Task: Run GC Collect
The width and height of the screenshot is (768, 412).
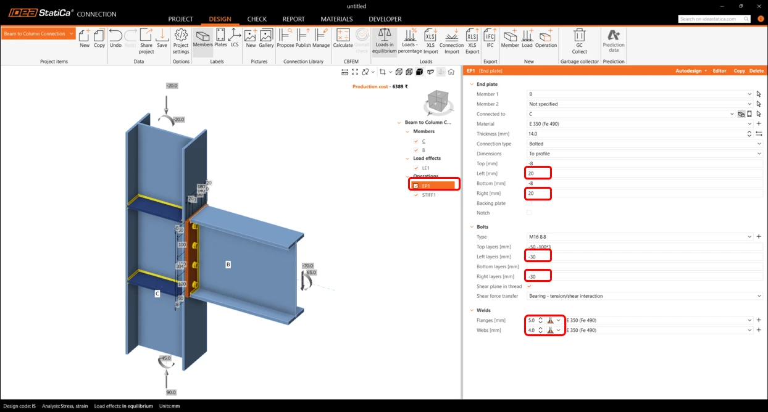Action: pos(579,41)
